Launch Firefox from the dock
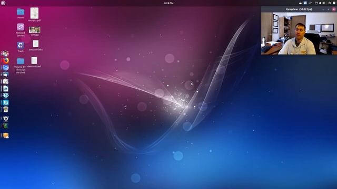The width and height of the screenshot is (337, 189). [6, 60]
